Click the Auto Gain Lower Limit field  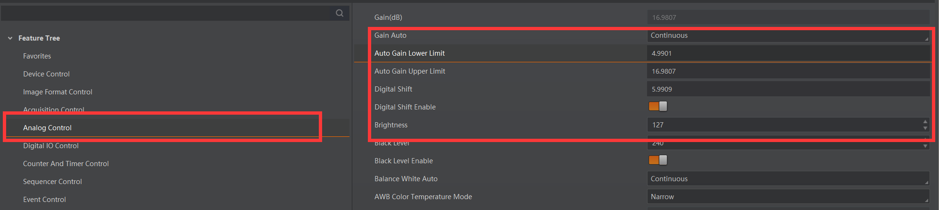(x=788, y=53)
